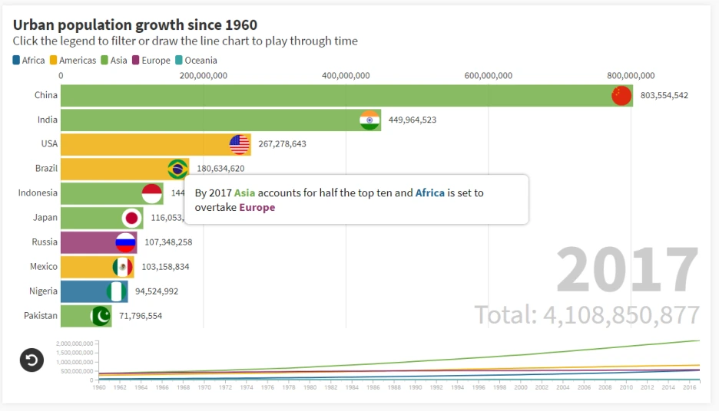Click Japan's flag icon
This screenshot has height=411, width=719.
tap(132, 218)
